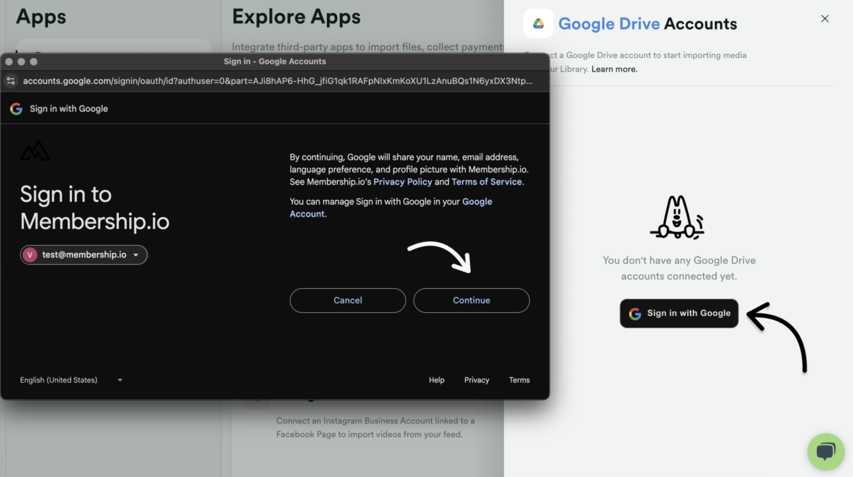
Task: Open the chat support widget icon
Action: coord(826,451)
